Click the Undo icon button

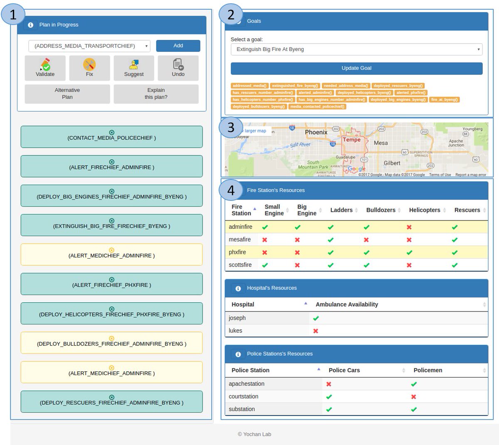coord(178,68)
